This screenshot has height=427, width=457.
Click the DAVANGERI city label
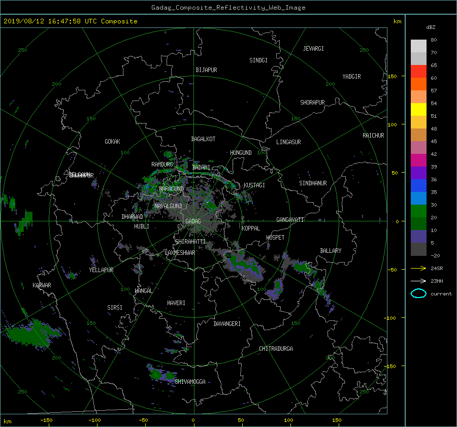click(227, 324)
